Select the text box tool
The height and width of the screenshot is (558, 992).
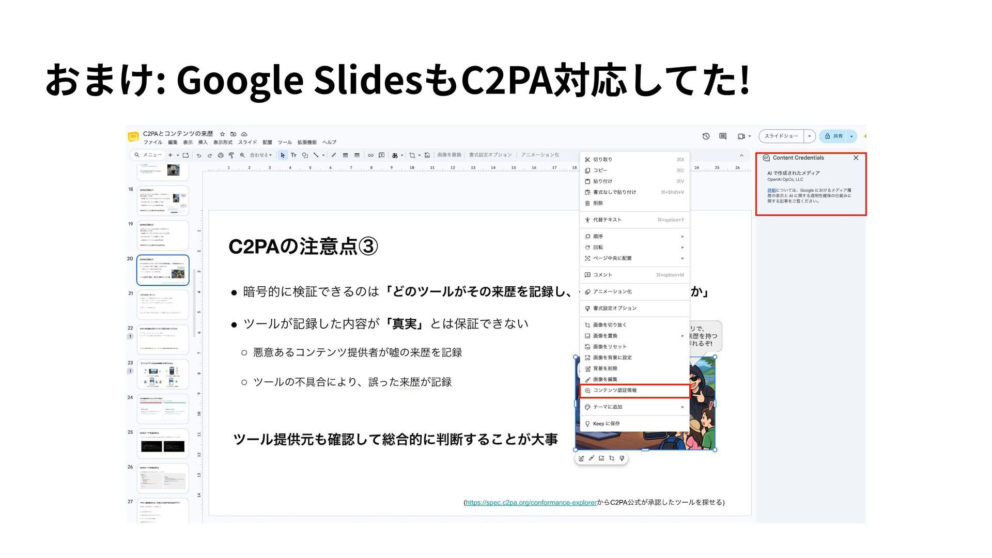click(x=293, y=155)
